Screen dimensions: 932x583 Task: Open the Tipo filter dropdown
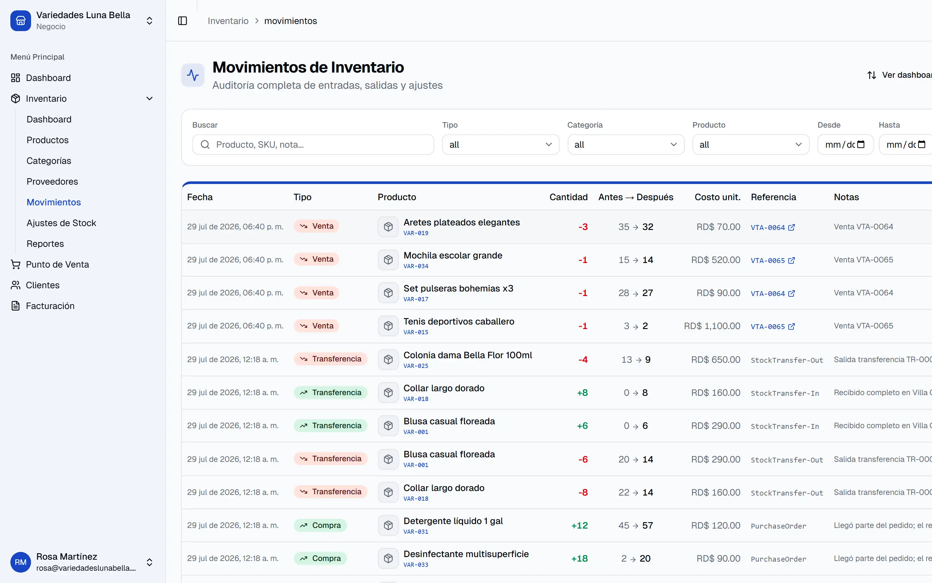point(501,144)
